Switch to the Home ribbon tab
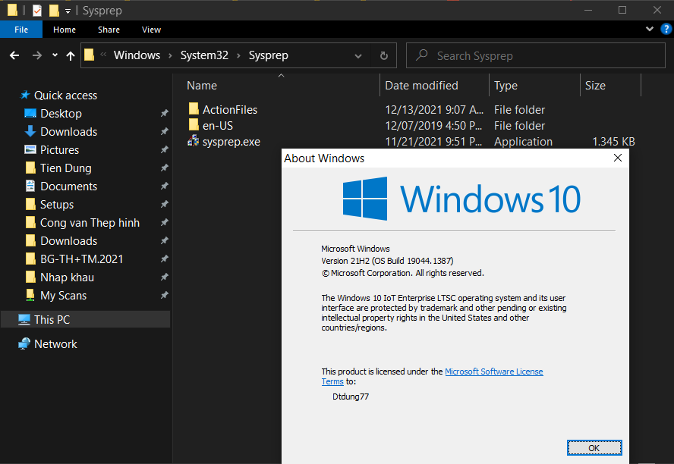Image resolution: width=674 pixels, height=464 pixels. point(65,30)
